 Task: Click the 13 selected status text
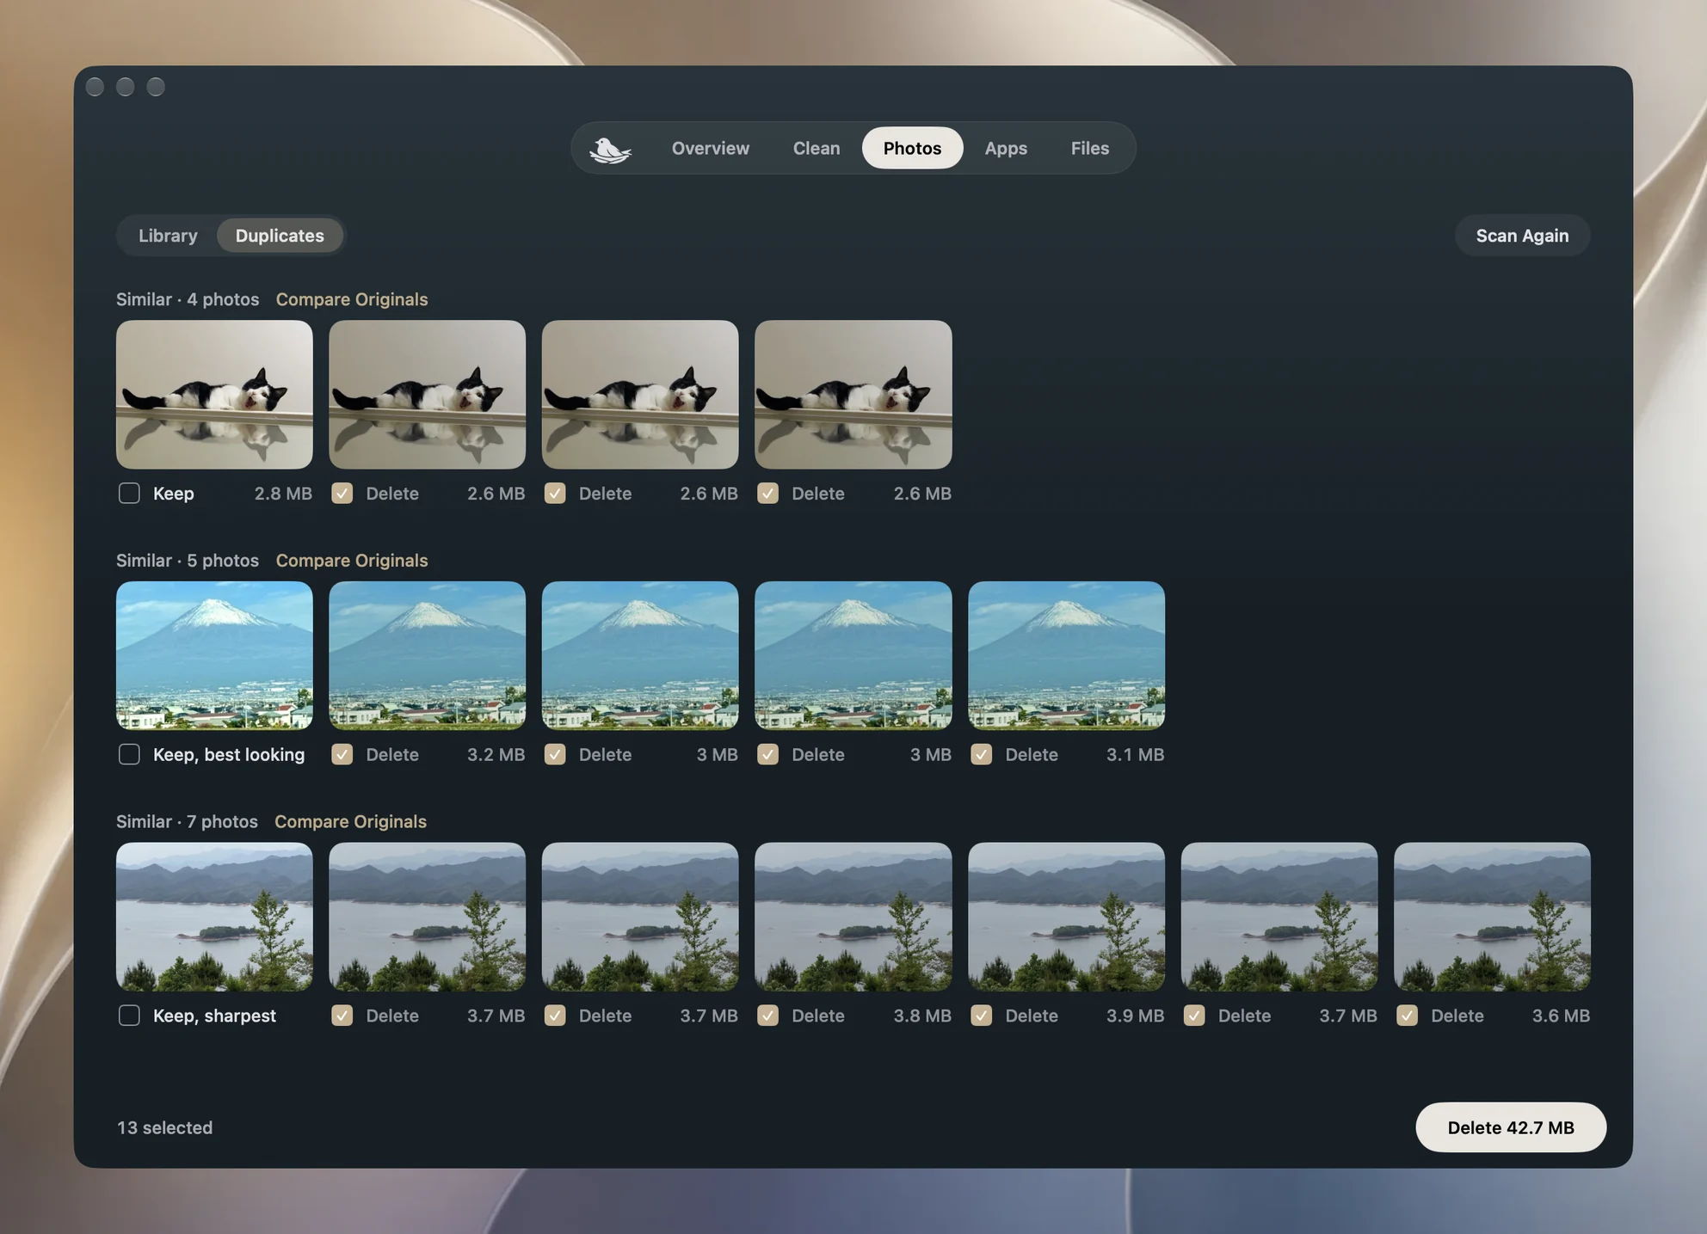click(x=165, y=1127)
